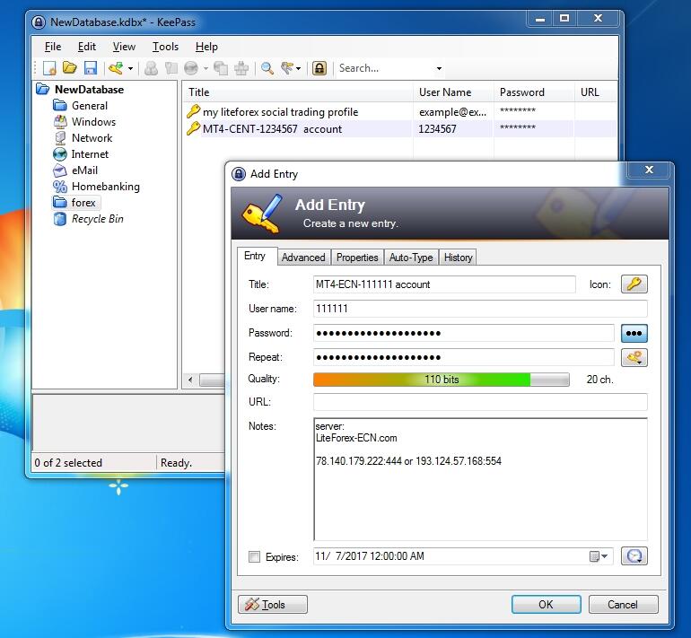Open the Search box dropdown arrow

439,68
